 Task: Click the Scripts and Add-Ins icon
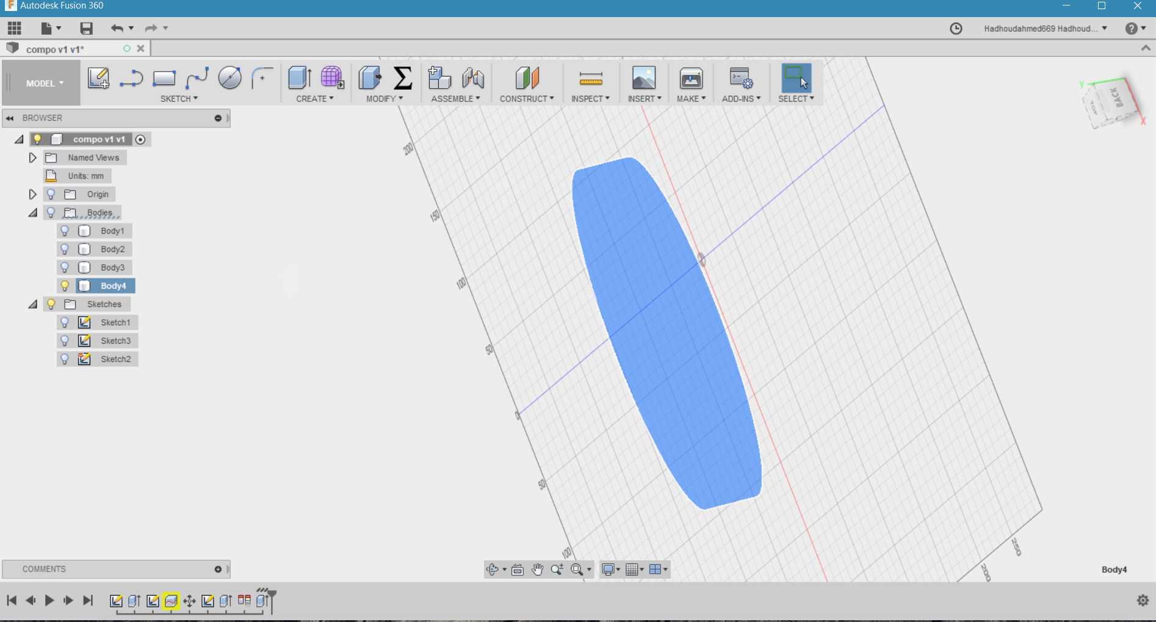[x=741, y=78]
